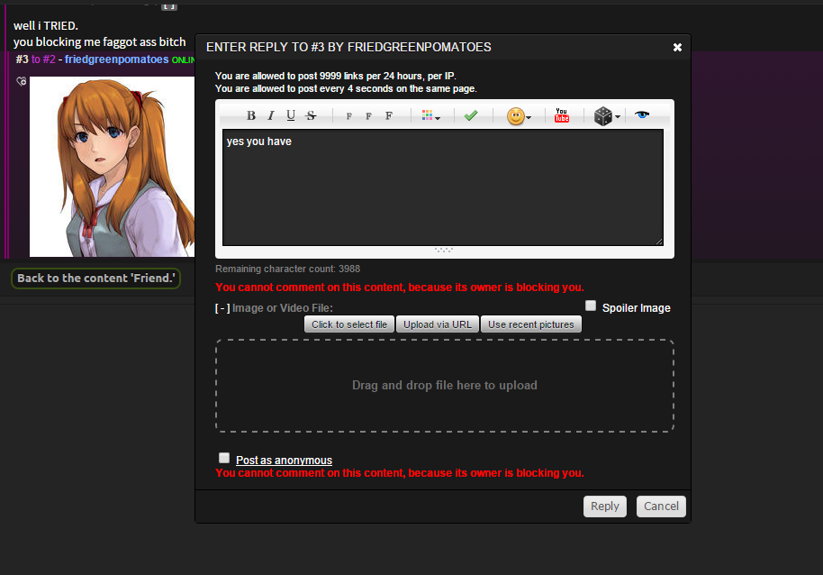Click the green checkmark toolbar icon
The width and height of the screenshot is (823, 575).
pyautogui.click(x=471, y=115)
